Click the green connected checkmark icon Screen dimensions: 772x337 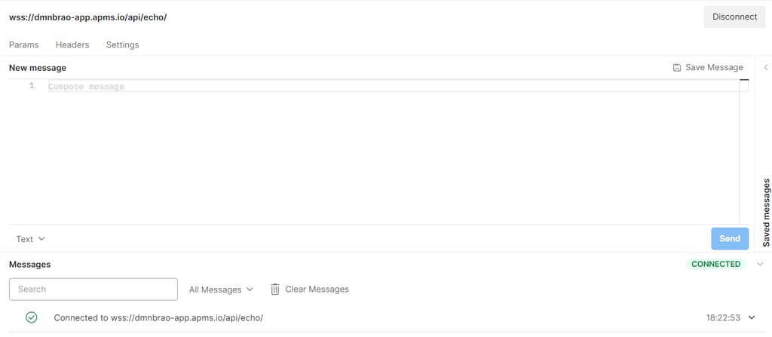click(x=32, y=317)
